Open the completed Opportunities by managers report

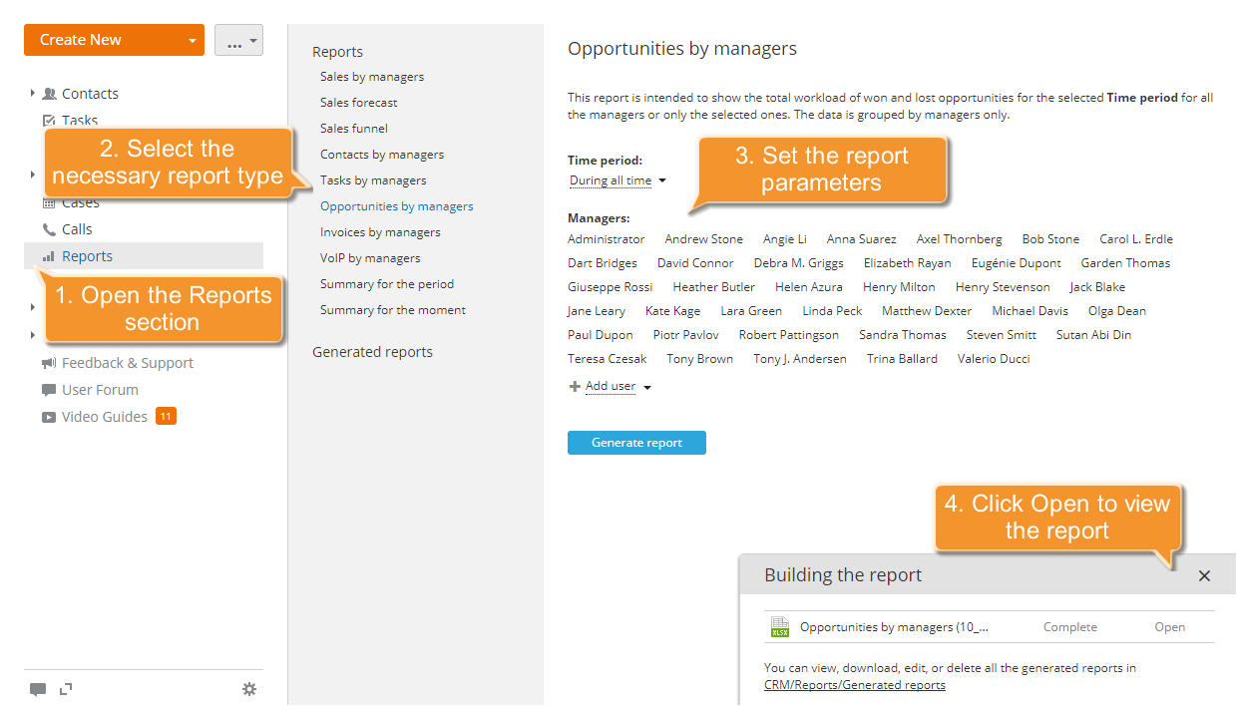point(1169,627)
